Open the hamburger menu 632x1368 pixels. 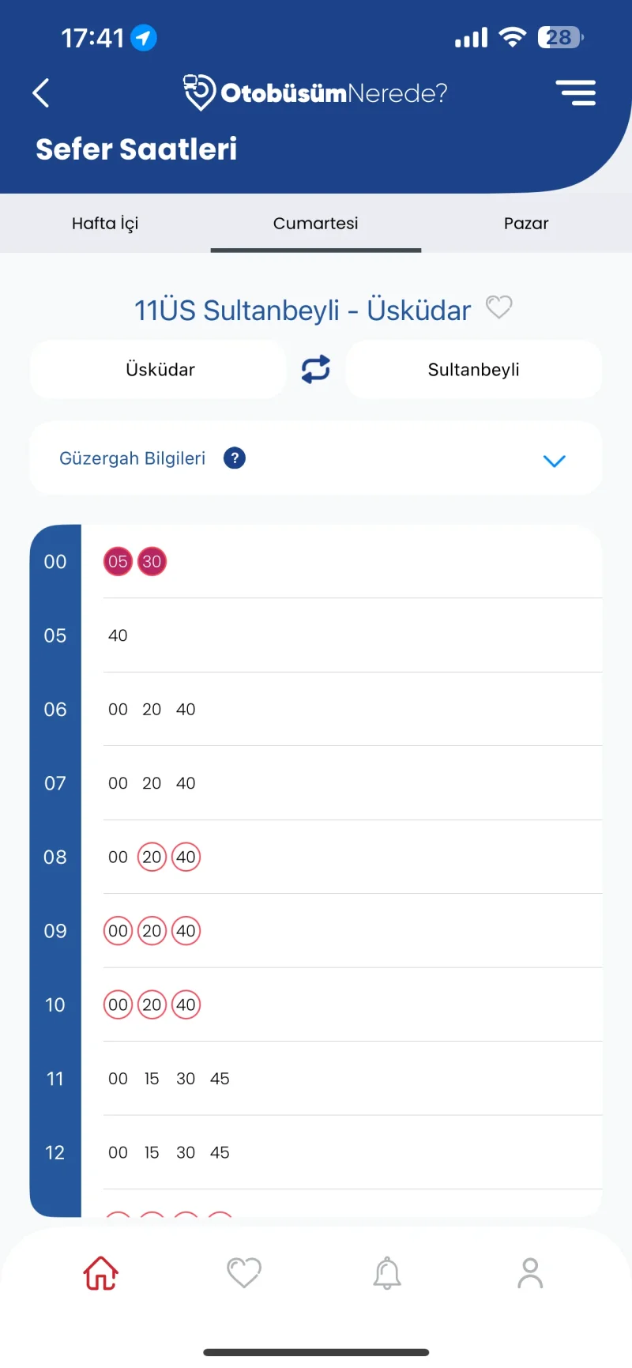coord(575,93)
